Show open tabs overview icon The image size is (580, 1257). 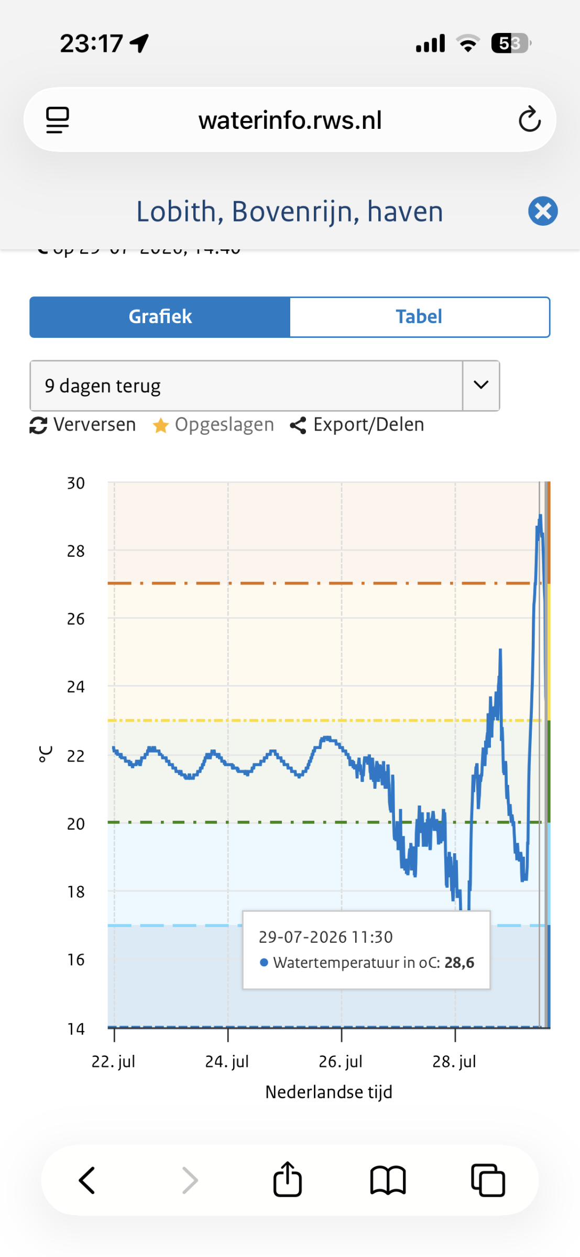point(488,1181)
